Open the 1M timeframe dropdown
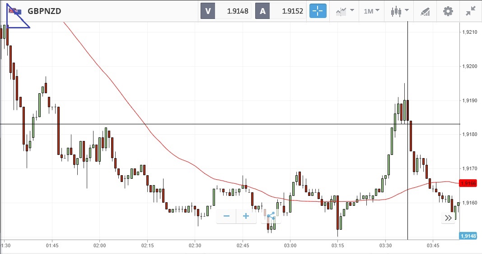482x254 pixels. tap(372, 11)
